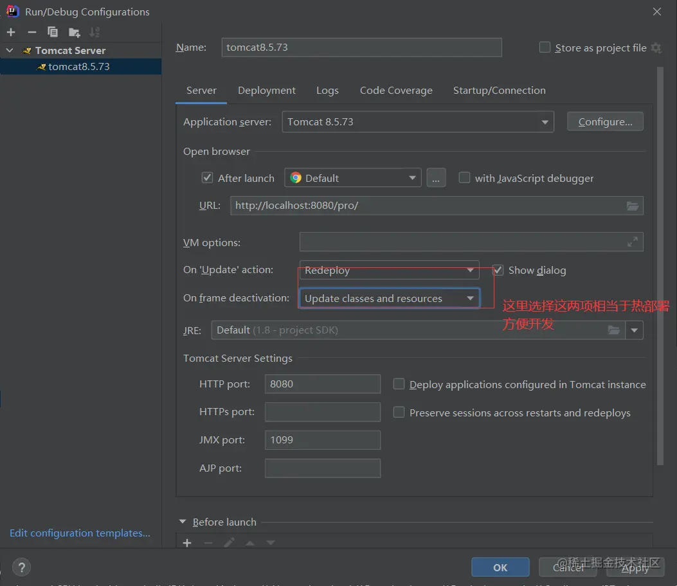677x586 pixels.
Task: Click the Apply button
Action: 635,567
